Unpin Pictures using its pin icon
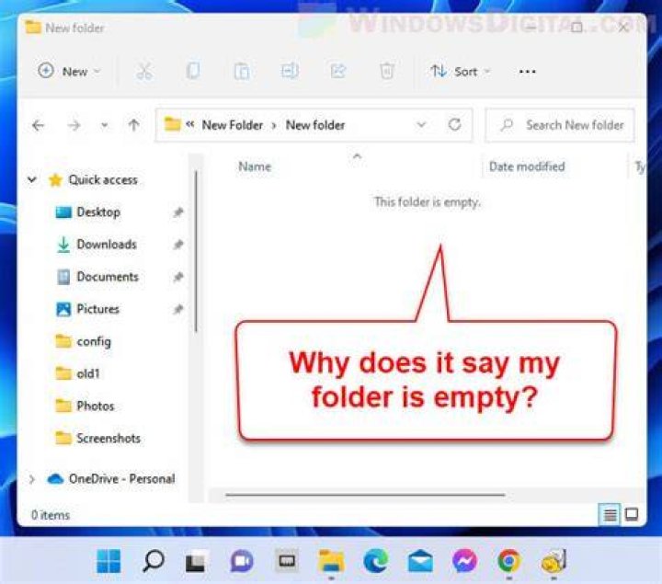This screenshot has width=662, height=584. [178, 309]
